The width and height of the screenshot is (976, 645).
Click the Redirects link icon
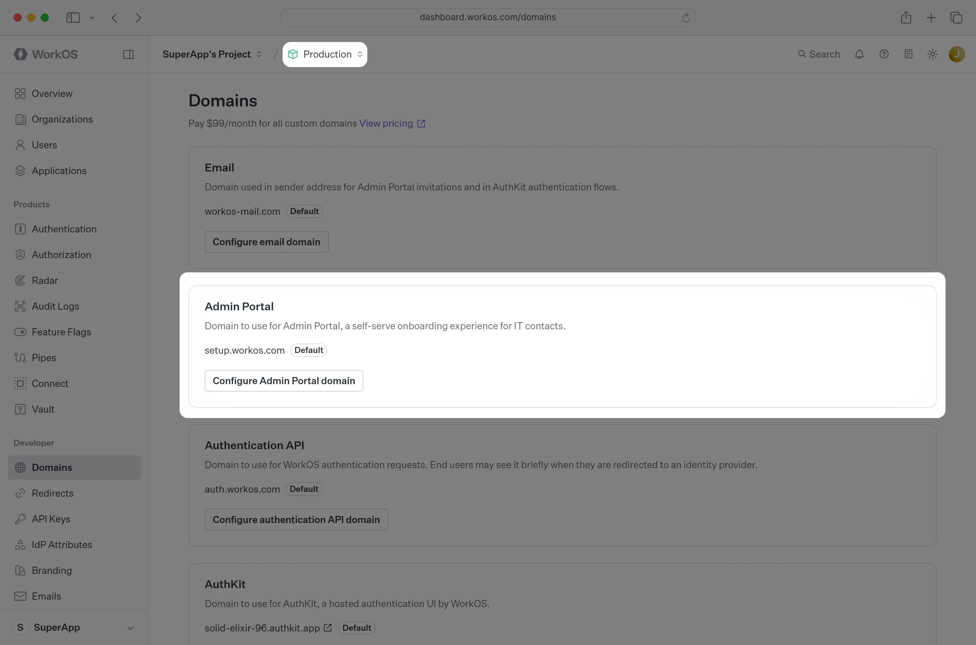point(20,493)
